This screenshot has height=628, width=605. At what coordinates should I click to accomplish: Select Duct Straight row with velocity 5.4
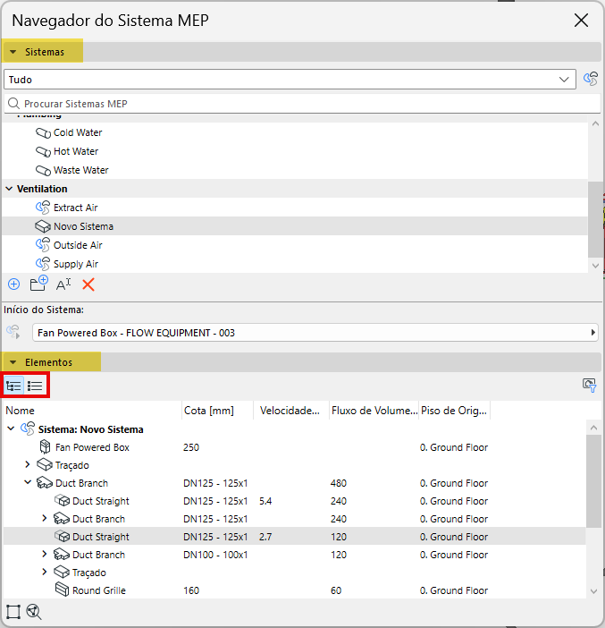point(295,501)
